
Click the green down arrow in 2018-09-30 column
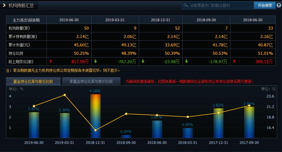186,61
